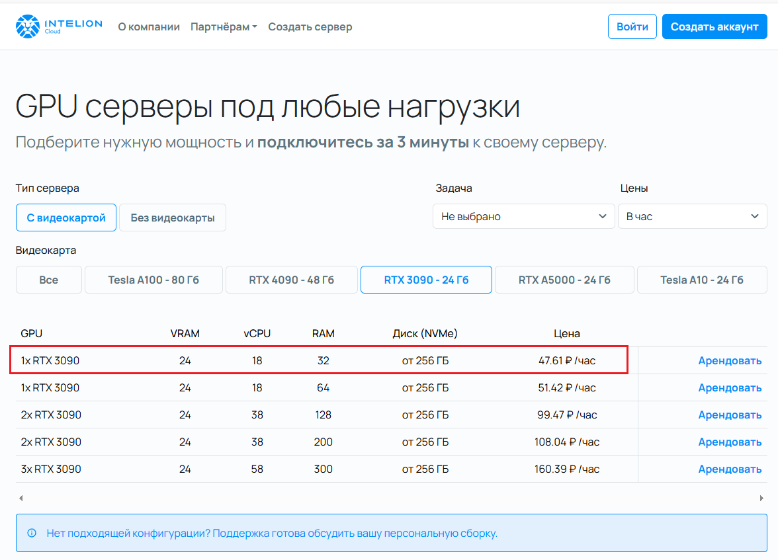Expand the 'Партнёрам' menu

point(224,27)
